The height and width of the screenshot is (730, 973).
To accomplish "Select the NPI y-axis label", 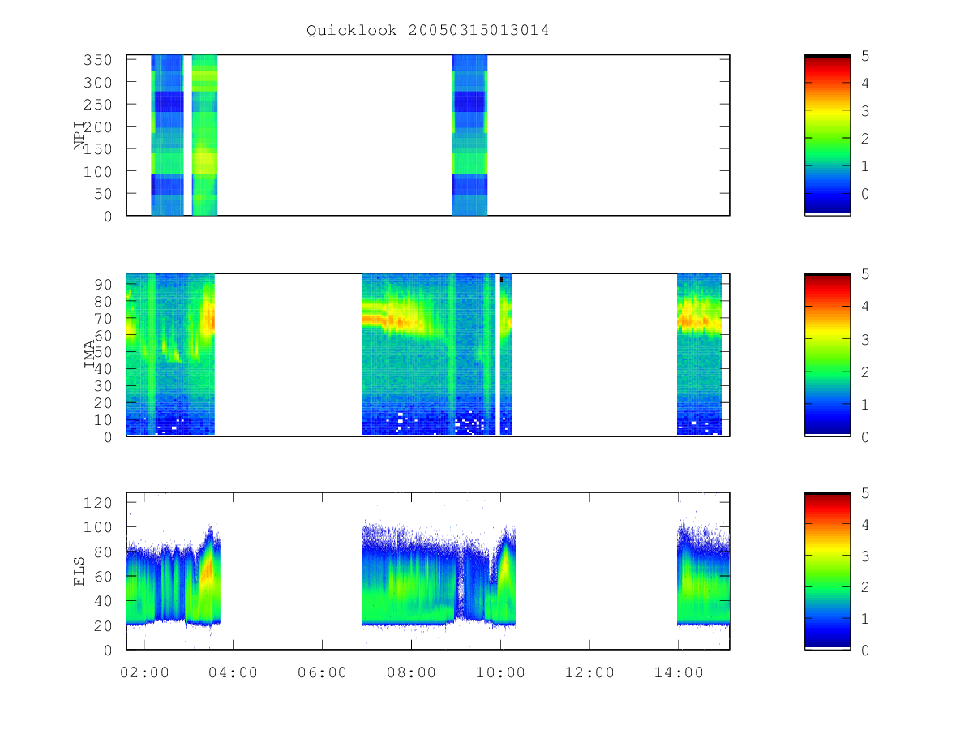I will pos(80,135).
